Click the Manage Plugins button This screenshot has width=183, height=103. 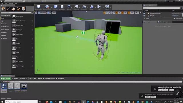pos(163,90)
